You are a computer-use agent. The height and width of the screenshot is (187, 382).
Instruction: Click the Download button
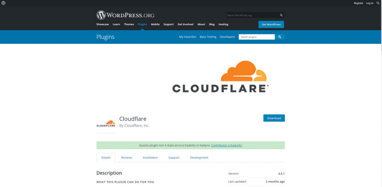(274, 118)
